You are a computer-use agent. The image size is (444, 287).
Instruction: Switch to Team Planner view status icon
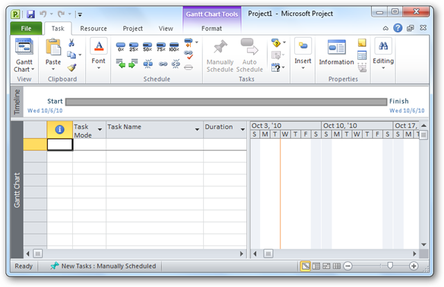click(x=327, y=266)
